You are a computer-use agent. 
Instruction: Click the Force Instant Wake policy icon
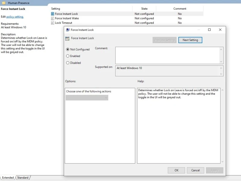[53, 18]
